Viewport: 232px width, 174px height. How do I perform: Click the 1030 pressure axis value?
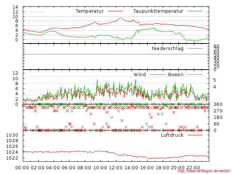click(x=12, y=135)
